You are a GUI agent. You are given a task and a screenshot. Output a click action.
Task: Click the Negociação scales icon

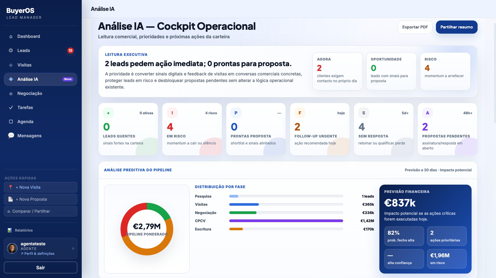[x=11, y=93]
